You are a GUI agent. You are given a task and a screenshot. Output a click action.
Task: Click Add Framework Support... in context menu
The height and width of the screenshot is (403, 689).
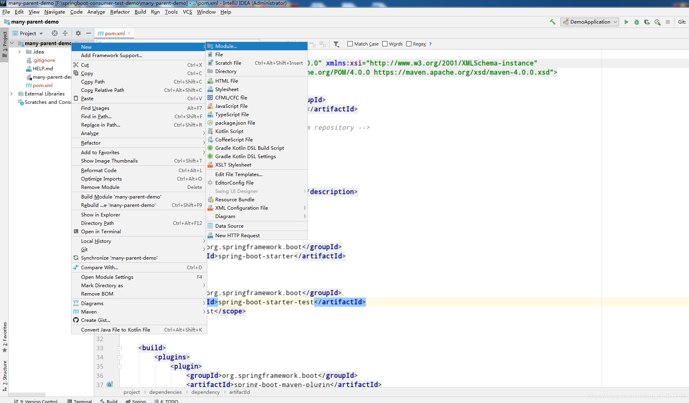point(139,56)
